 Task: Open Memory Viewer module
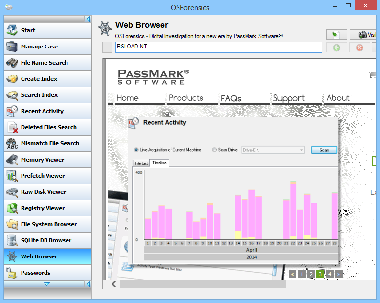click(48, 160)
